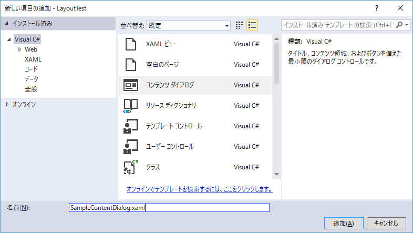This screenshot has height=233, width=413.
Task: Select the 全般 category
Action: [x=31, y=89]
